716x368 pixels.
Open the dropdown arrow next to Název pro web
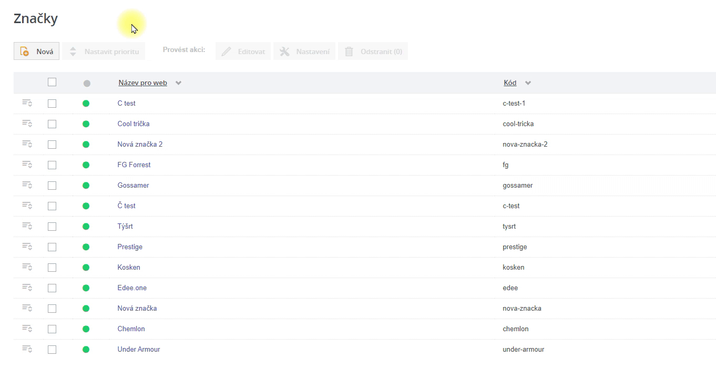(x=179, y=83)
